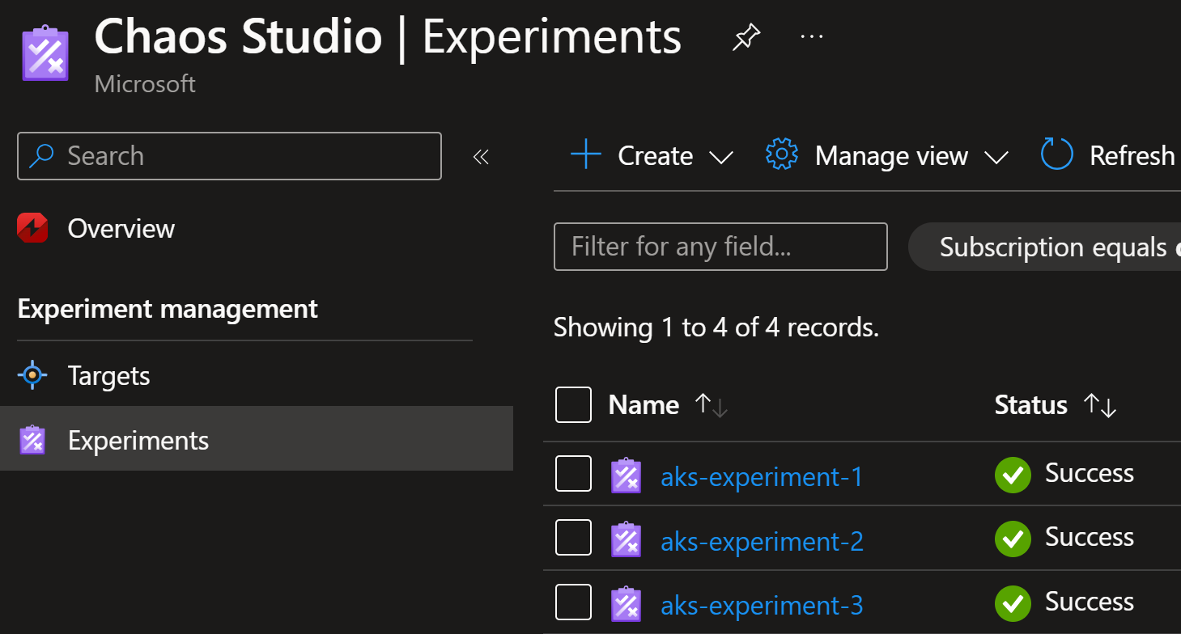Click green success checkmark for aks-experiment-2
Screen dimensions: 1181x634
tap(1013, 539)
